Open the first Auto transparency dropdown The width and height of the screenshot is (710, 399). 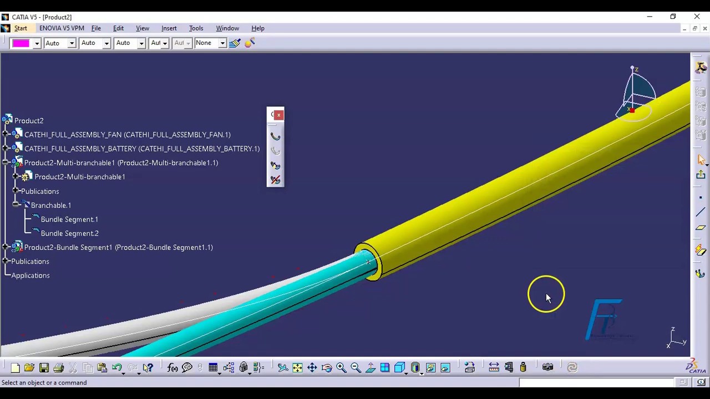[72, 43]
